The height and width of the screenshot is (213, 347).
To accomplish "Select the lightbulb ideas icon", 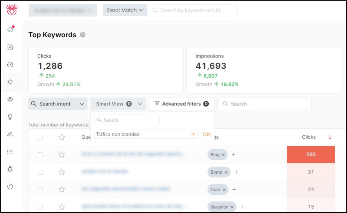I will (10, 116).
